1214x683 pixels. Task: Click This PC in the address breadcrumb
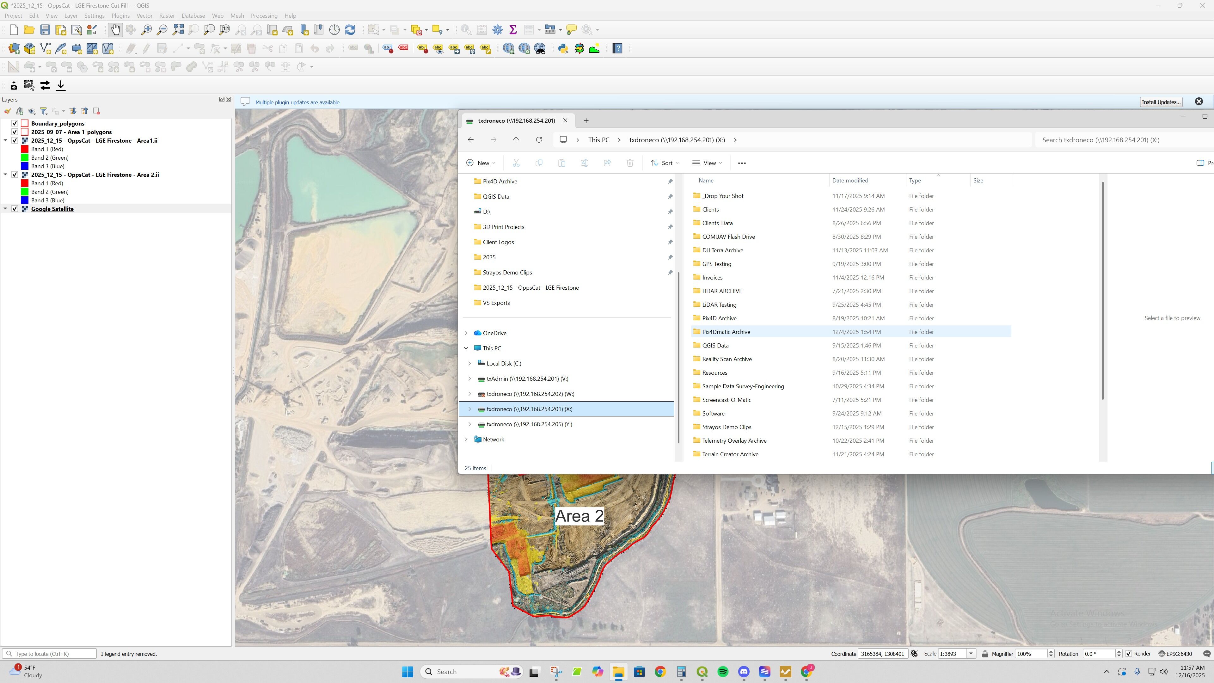click(x=598, y=140)
